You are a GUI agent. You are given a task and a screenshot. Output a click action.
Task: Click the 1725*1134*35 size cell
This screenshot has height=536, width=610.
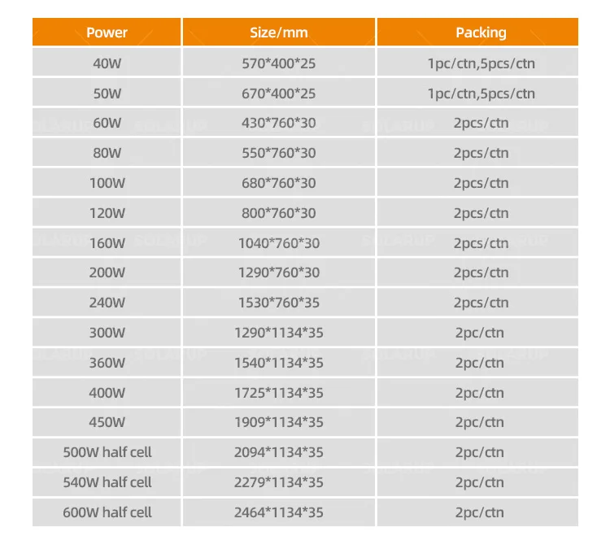point(278,393)
